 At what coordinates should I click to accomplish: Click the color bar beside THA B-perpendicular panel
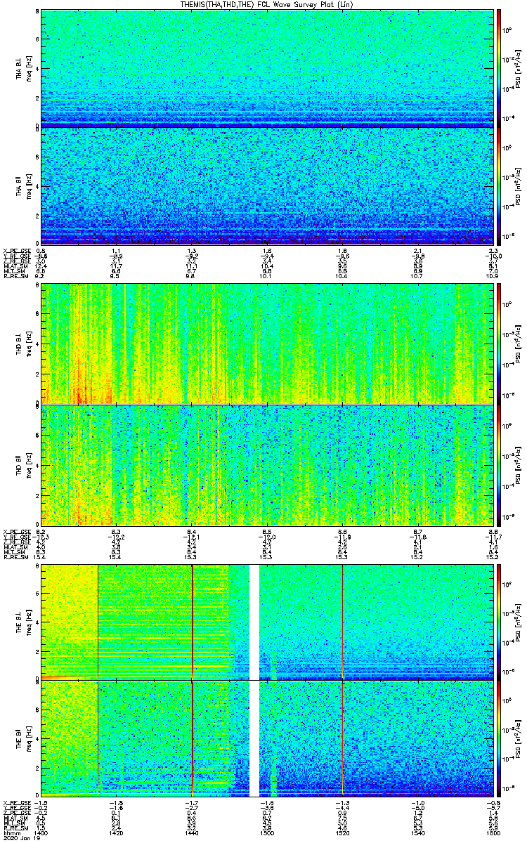click(x=499, y=67)
